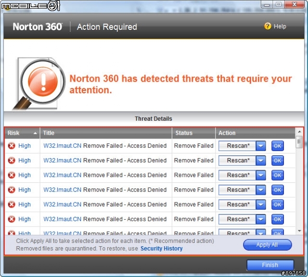Image resolution: width=308 pixels, height=277 pixels.
Task: Open the Security History link
Action: (162, 249)
